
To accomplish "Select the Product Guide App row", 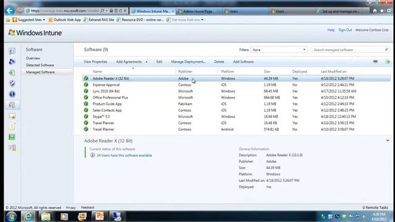I will coord(236,104).
